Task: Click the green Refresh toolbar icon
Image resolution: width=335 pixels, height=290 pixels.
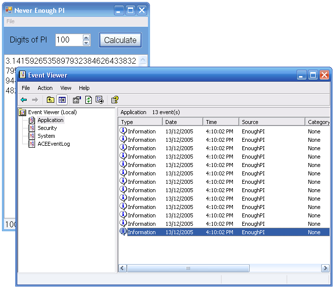Action: point(88,100)
